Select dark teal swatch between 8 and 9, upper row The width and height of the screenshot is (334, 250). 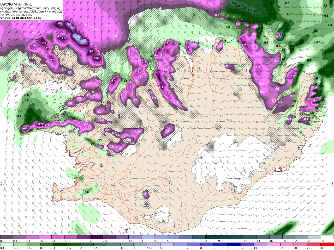tap(212, 237)
